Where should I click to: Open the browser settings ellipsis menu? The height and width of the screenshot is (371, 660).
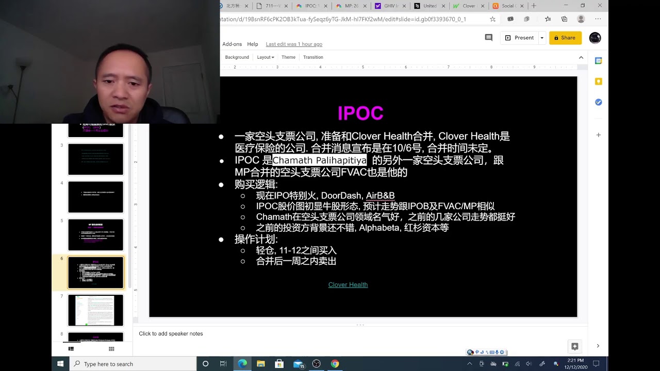pyautogui.click(x=598, y=19)
